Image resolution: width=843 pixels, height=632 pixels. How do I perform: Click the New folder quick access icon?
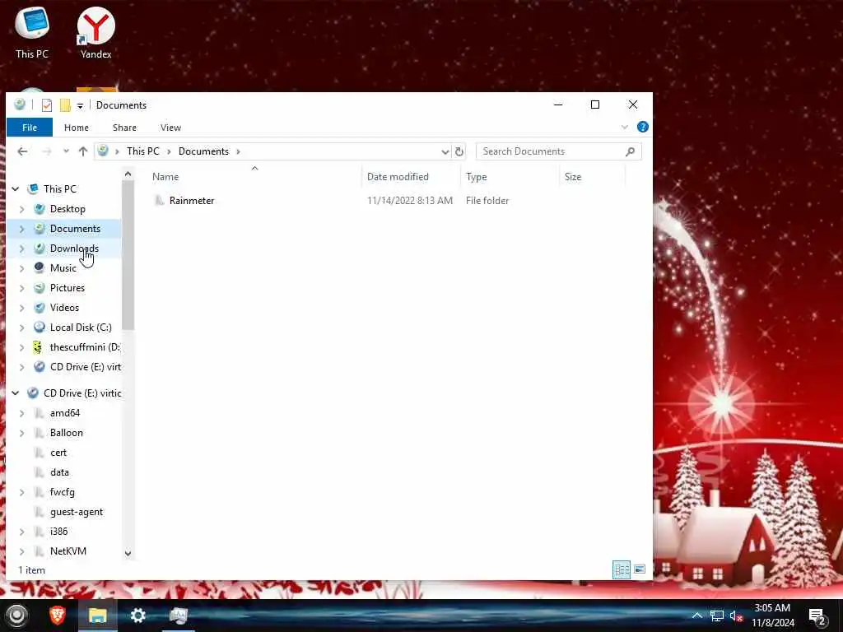click(x=65, y=105)
